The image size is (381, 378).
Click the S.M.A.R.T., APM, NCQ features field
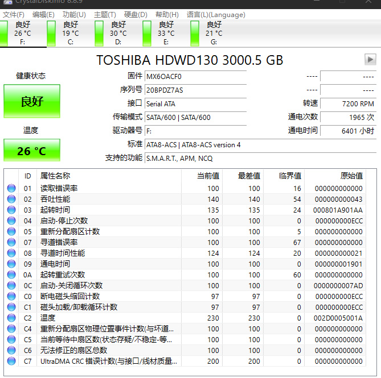[x=260, y=159]
